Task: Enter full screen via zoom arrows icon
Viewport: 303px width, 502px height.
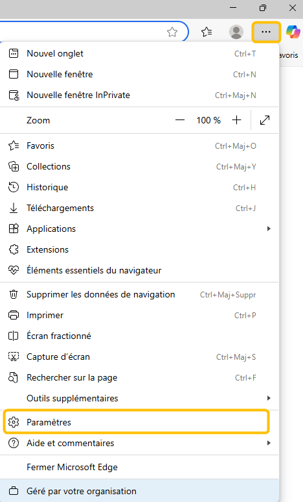Action: click(x=265, y=120)
